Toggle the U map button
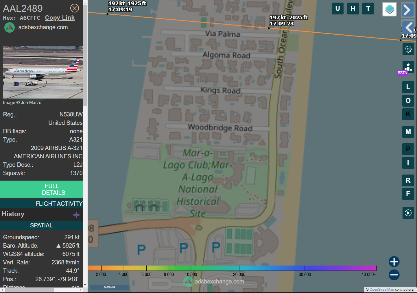Image resolution: width=417 pixels, height=293 pixels. [x=337, y=8]
